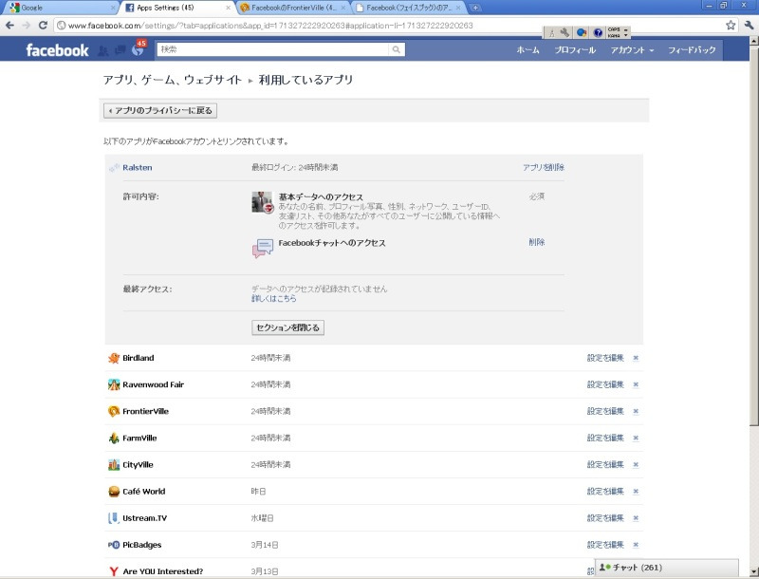
Task: Click the Ustream.TV app icon
Action: point(114,518)
